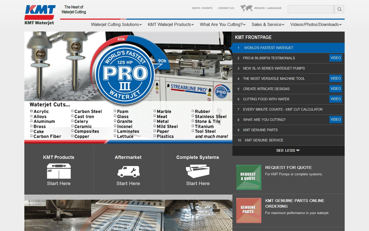
Task: Click the red Genuine Parts icon
Action: pyautogui.click(x=248, y=210)
